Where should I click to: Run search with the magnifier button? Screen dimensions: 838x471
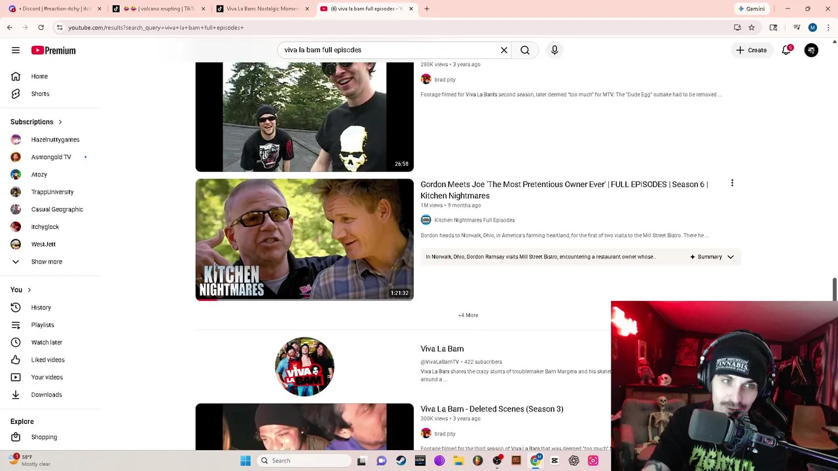point(525,50)
